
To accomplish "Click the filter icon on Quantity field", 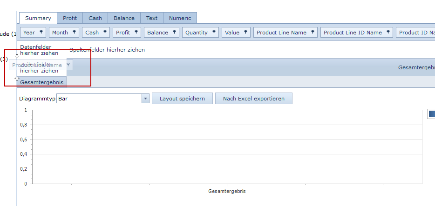I will [x=214, y=33].
